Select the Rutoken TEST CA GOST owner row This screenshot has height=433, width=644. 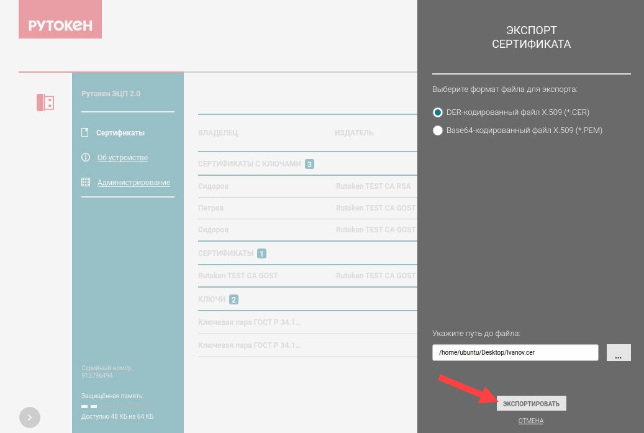coord(307,276)
